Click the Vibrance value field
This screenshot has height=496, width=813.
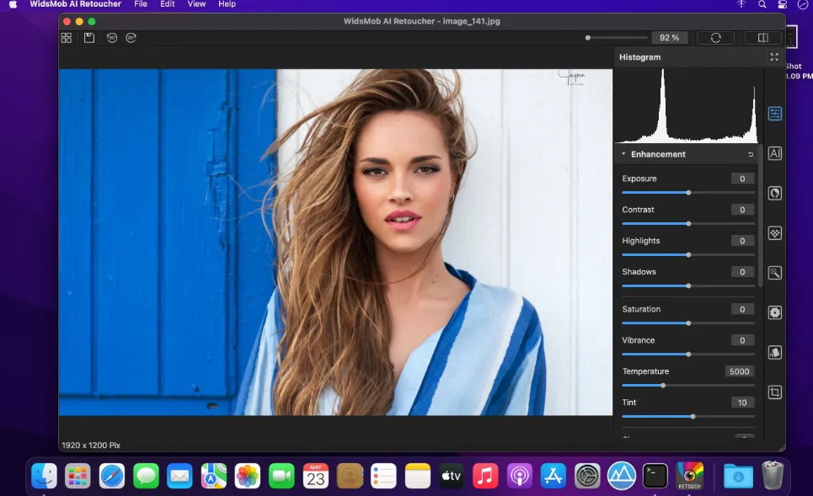[742, 340]
